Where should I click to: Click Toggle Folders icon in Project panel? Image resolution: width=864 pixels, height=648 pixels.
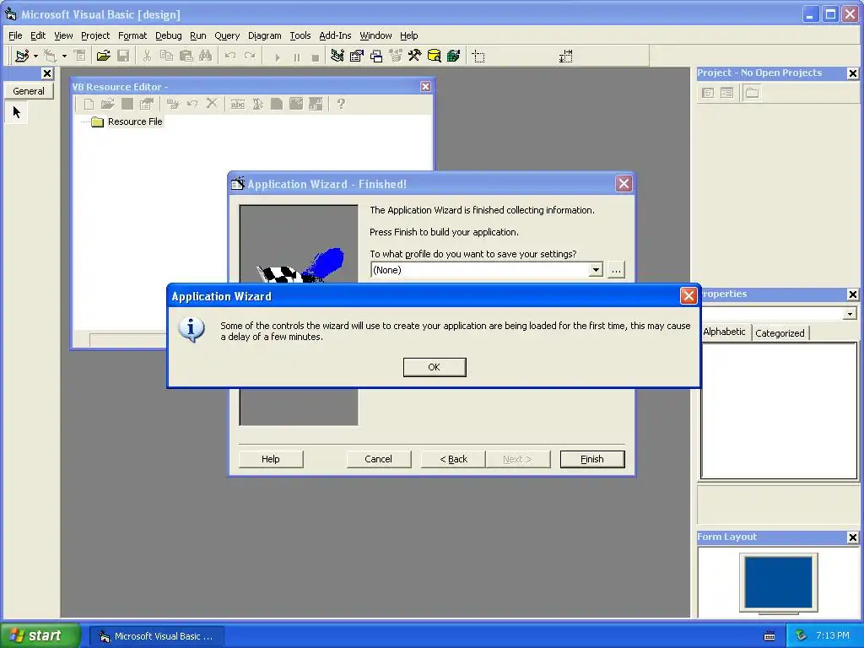pos(752,93)
